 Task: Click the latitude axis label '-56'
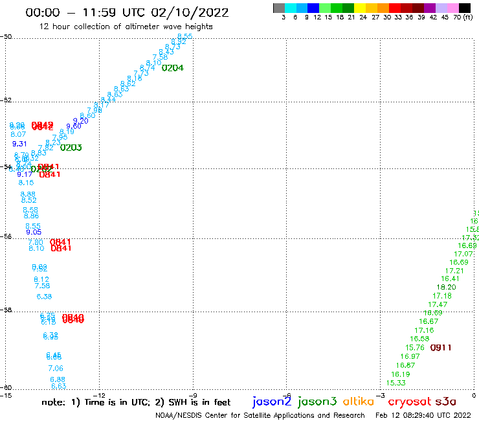pos(6,236)
